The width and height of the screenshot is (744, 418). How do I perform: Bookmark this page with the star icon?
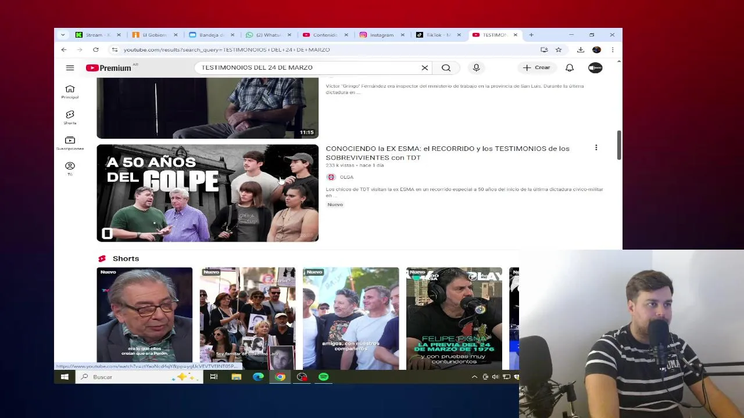pos(559,50)
